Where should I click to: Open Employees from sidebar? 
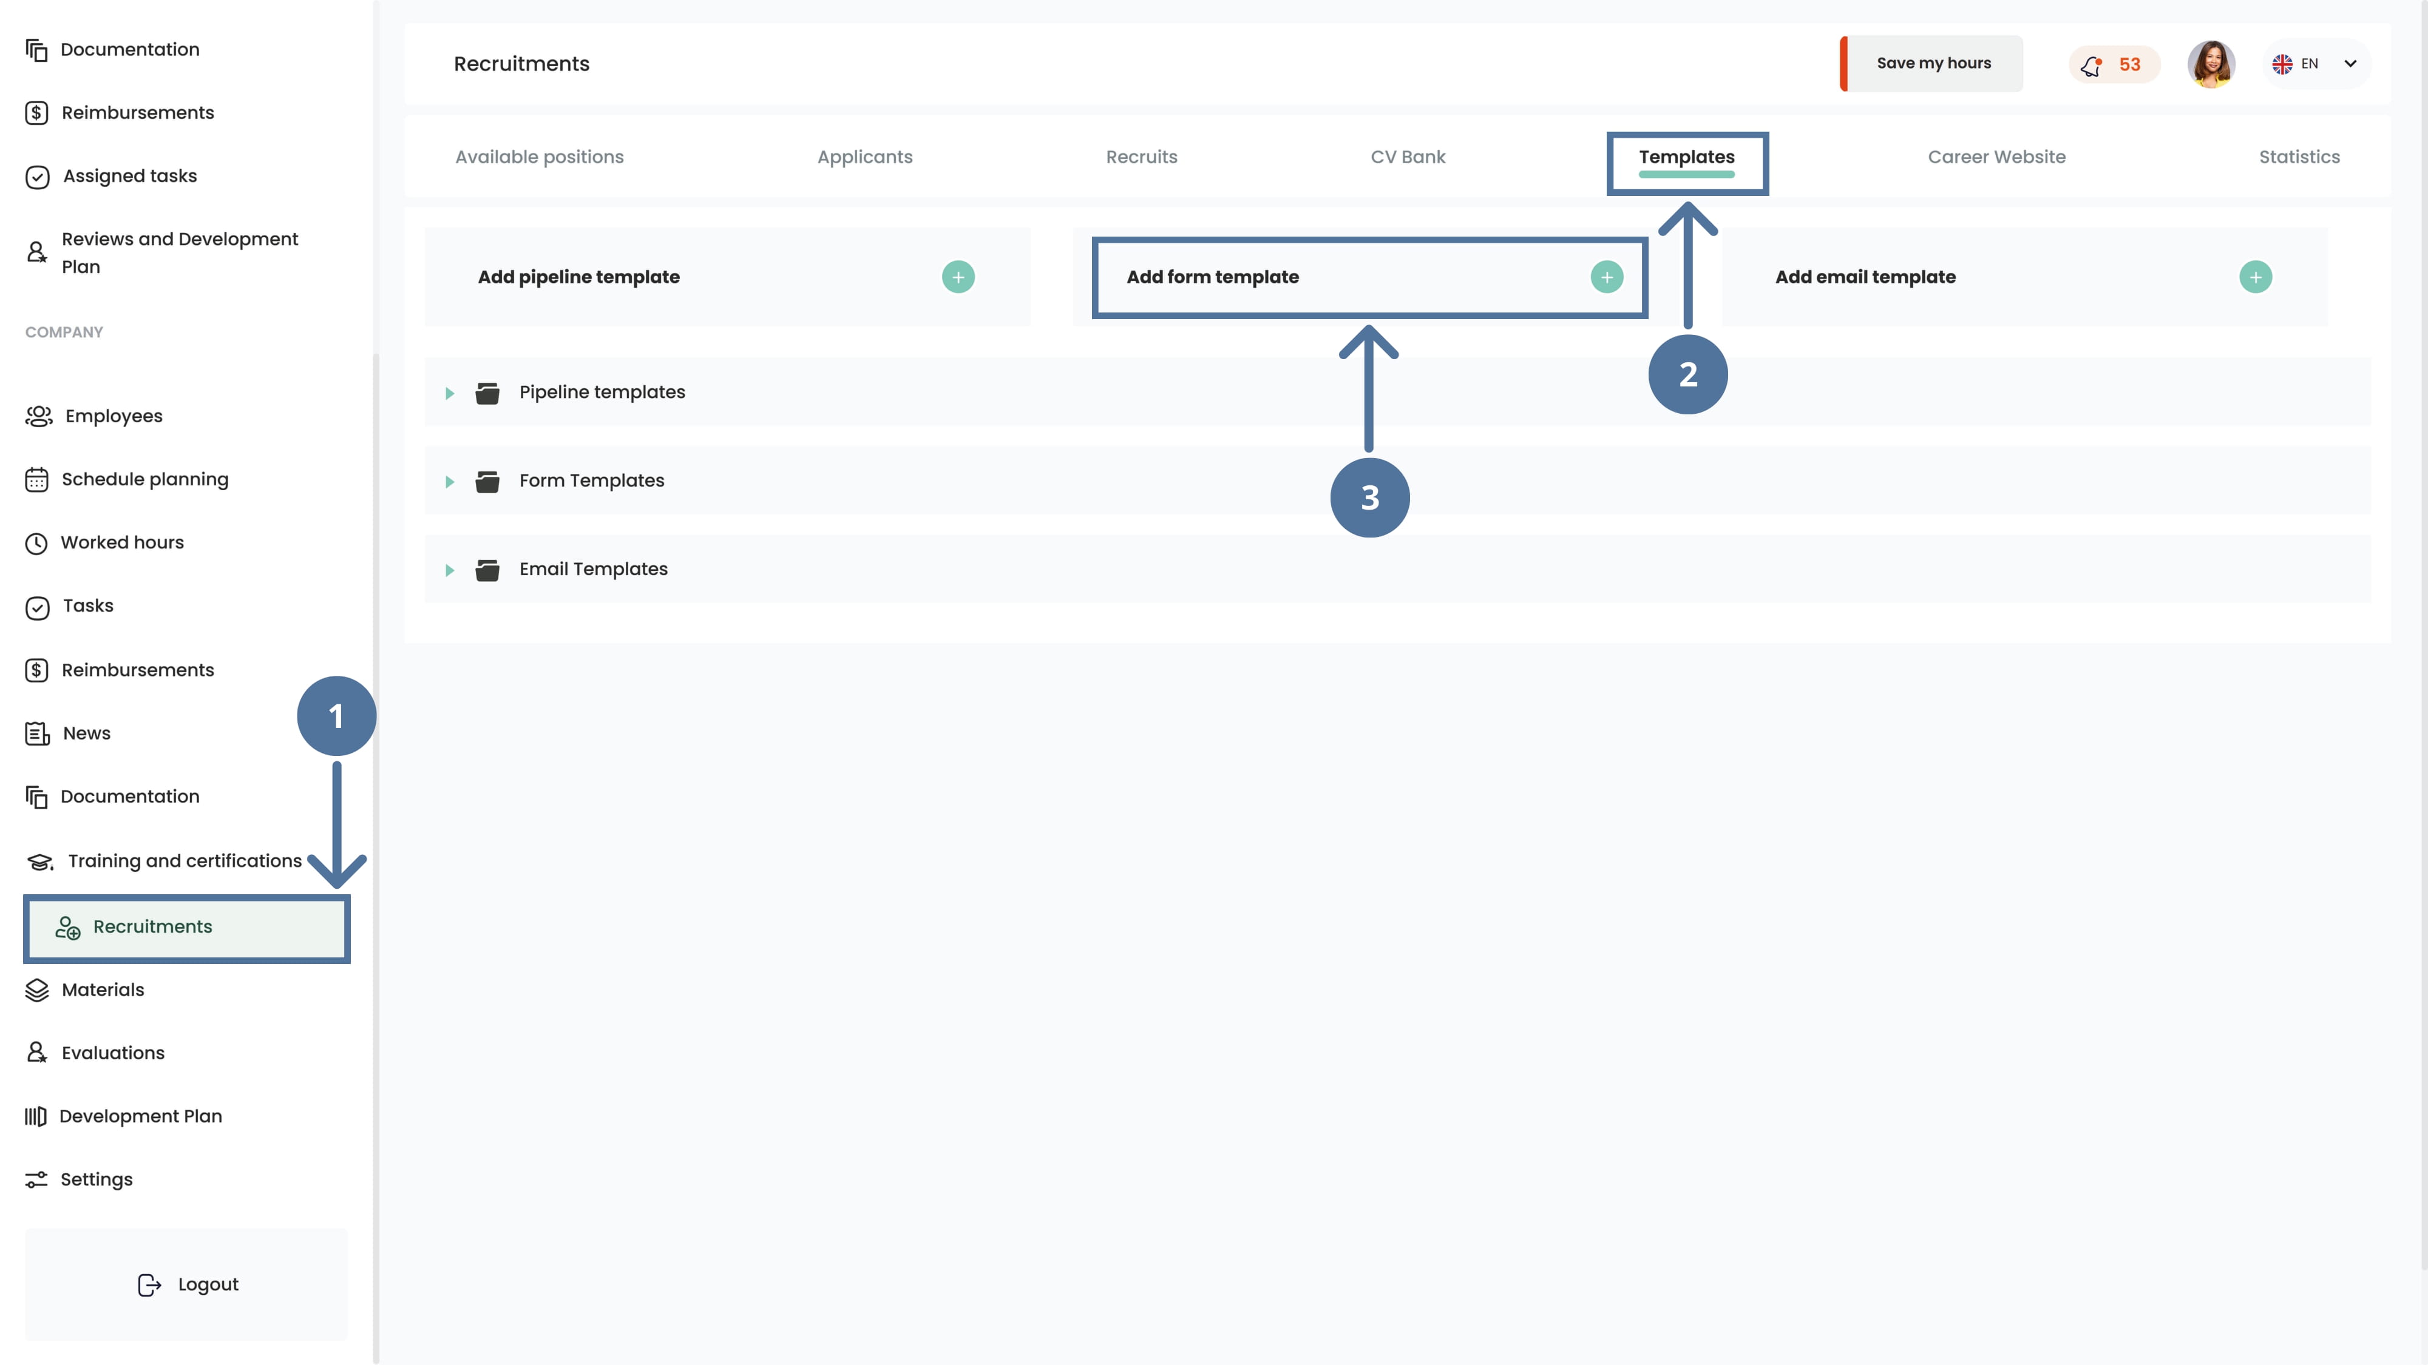[113, 416]
